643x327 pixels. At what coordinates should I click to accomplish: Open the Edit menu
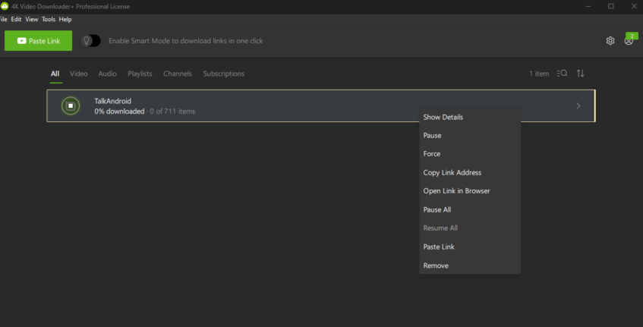16,19
